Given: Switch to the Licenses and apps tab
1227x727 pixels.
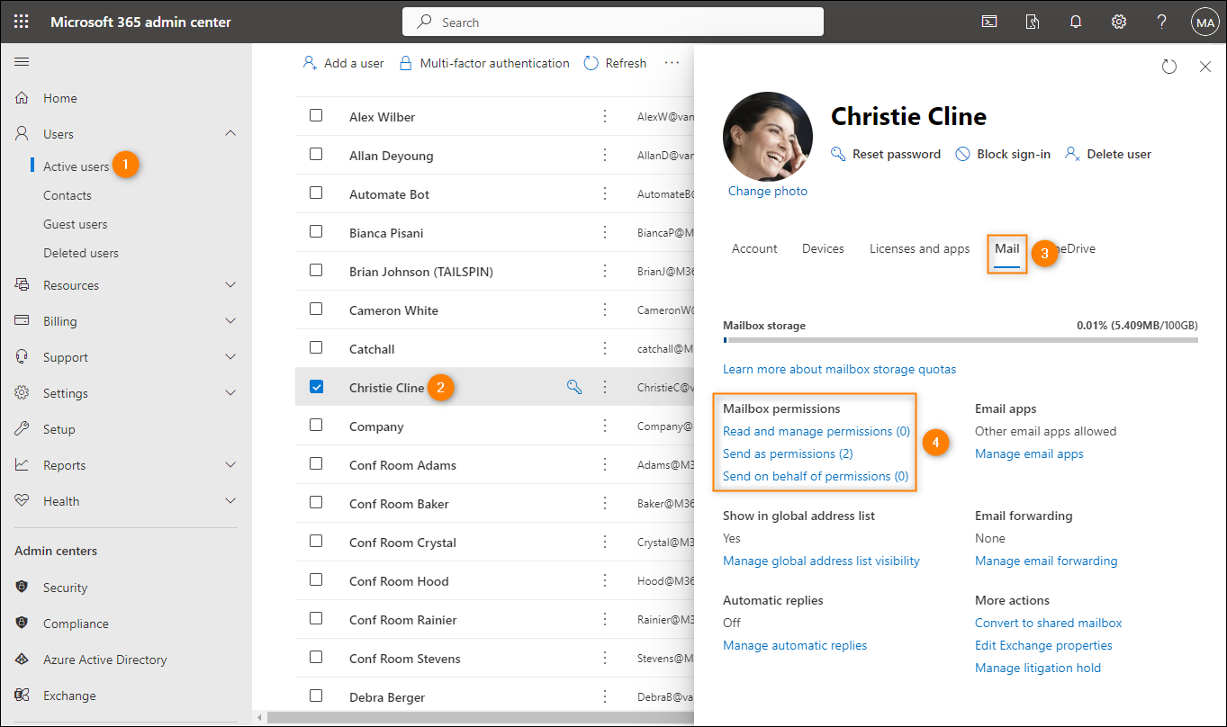Looking at the screenshot, I should pos(919,248).
